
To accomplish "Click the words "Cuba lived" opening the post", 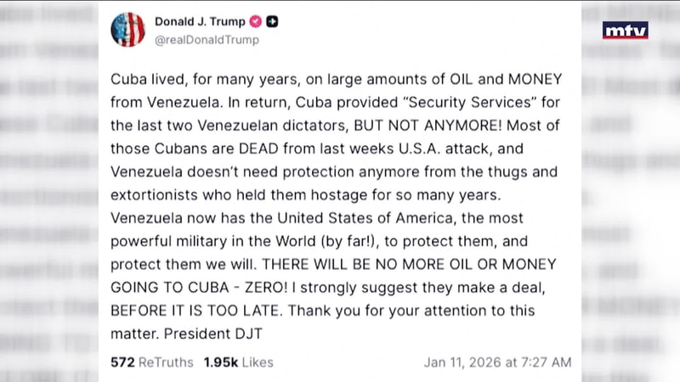I will (x=144, y=81).
